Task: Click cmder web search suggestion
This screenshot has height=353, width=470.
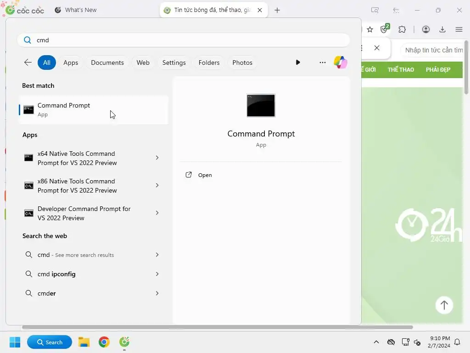Action: (94, 293)
